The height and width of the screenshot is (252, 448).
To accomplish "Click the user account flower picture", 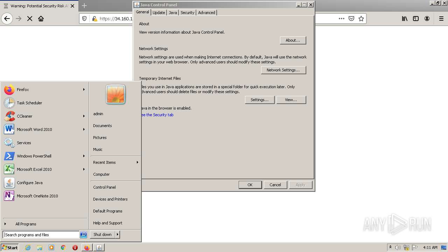I will 115,94.
